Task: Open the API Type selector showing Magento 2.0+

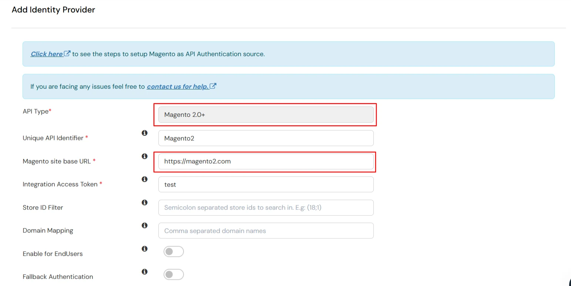Action: 265,115
